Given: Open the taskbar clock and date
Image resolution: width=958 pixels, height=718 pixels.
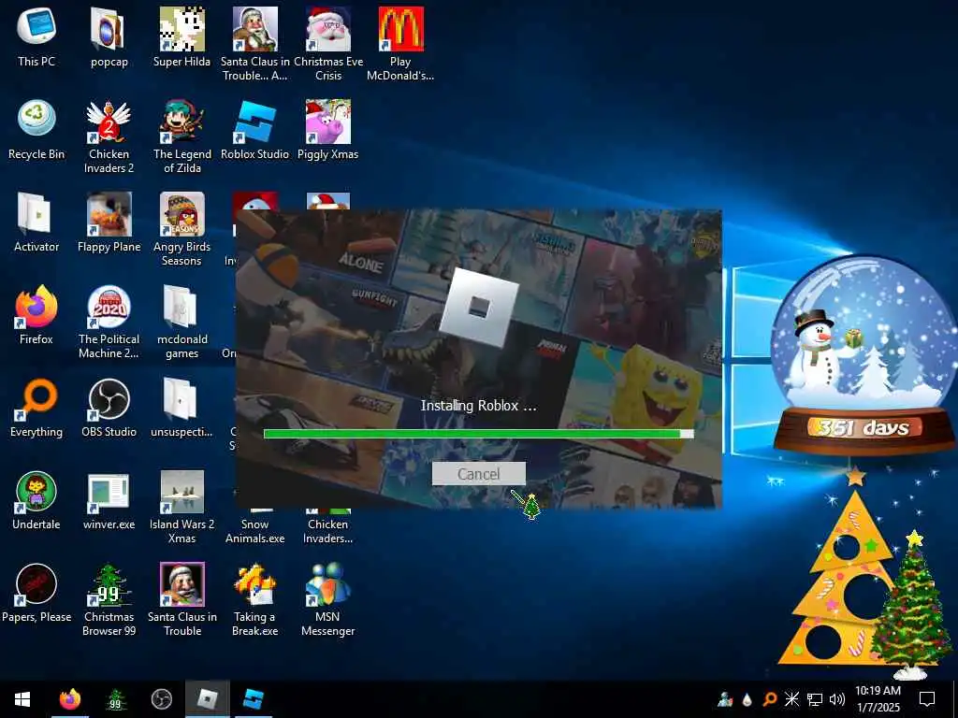Looking at the screenshot, I should point(878,699).
